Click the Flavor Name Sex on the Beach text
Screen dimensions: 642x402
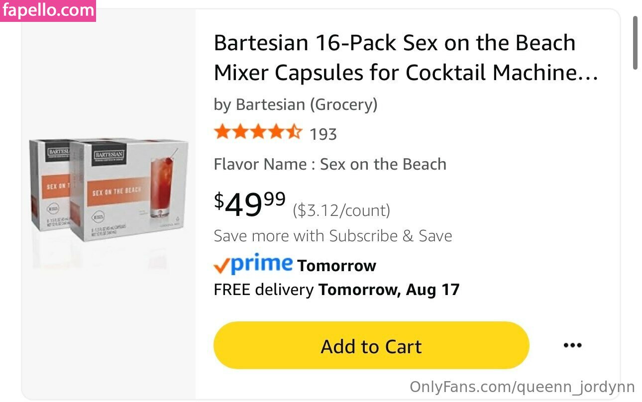[330, 164]
